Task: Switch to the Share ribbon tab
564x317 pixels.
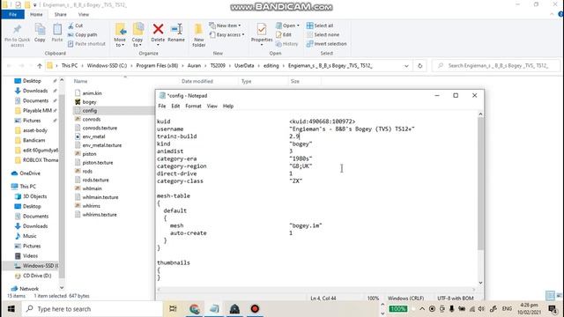Action: [61, 14]
